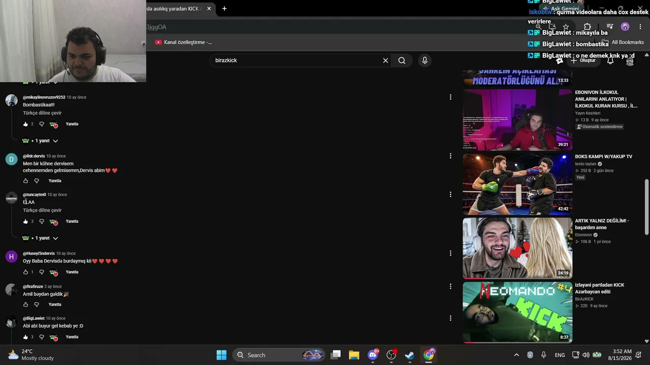This screenshot has height=365, width=650.
Task: Open Discord from the taskbar
Action: point(373,355)
